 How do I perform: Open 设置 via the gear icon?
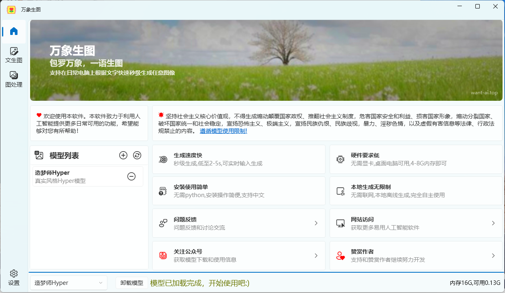(13, 274)
